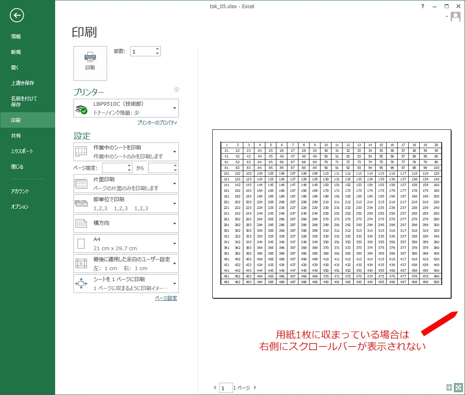Go to next page arrow
The height and width of the screenshot is (395, 465).
click(255, 387)
